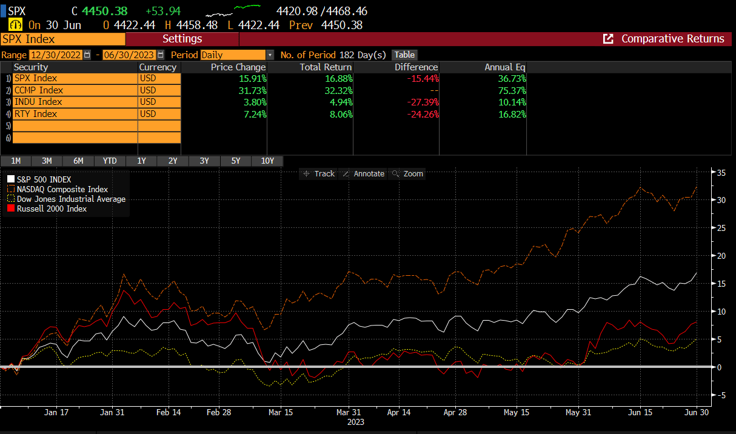The width and height of the screenshot is (736, 434).
Task: Click the Jun 30 date label on chart axis
Action: coord(696,412)
